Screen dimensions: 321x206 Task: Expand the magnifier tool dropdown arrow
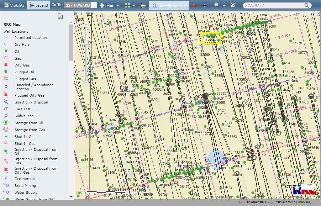click(224, 6)
